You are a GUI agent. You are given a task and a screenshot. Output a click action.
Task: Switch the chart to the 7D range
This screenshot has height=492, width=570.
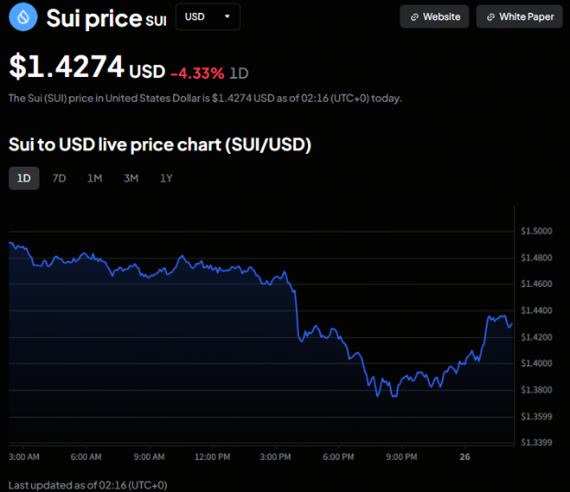point(59,178)
